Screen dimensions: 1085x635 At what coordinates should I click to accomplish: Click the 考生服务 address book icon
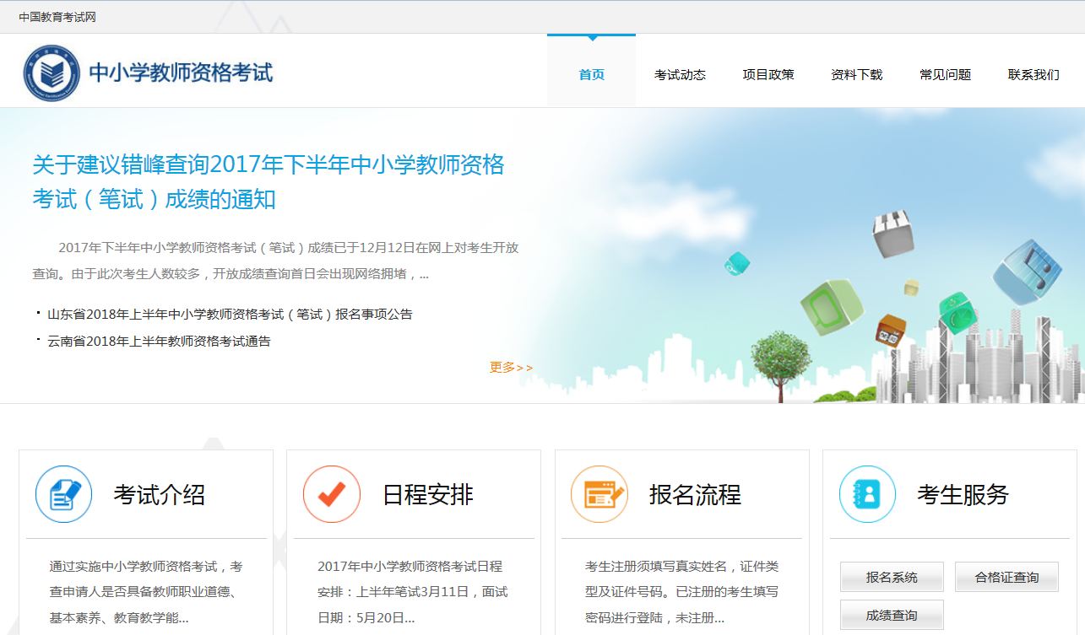tap(867, 494)
